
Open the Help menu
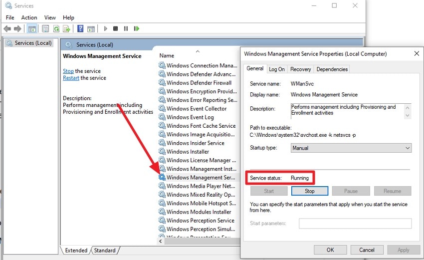68,17
